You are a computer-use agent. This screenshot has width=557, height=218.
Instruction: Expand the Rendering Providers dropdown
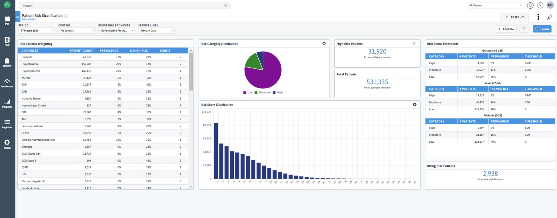tap(116, 31)
